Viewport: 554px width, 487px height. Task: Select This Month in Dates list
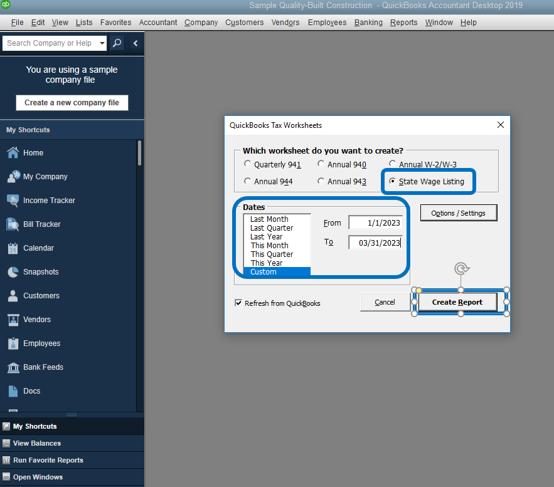[277, 246]
